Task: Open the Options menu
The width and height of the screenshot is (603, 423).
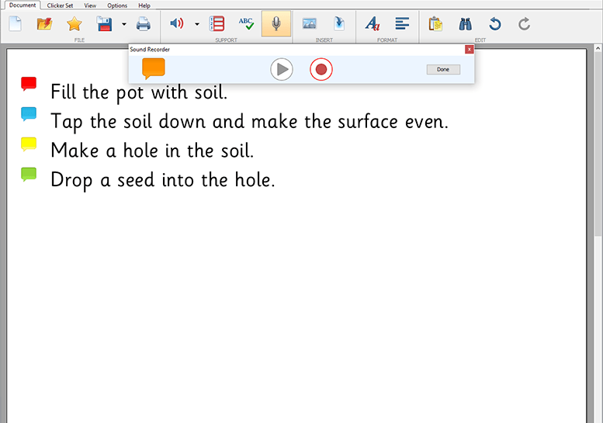Action: (x=117, y=5)
